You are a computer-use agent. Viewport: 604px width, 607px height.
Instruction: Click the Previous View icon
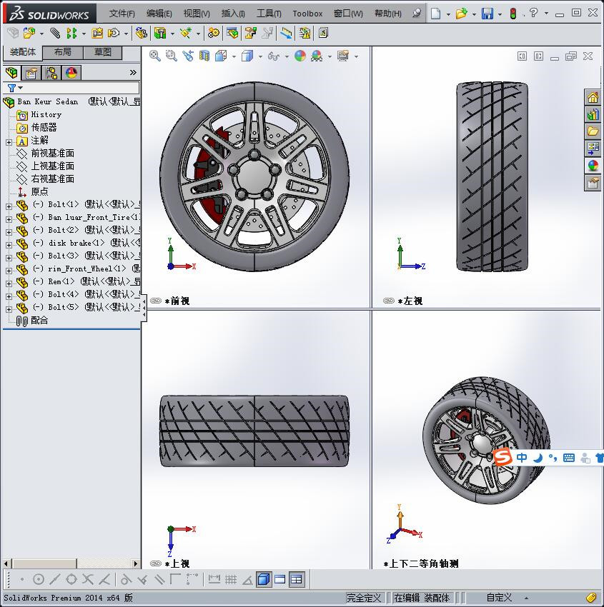pos(188,56)
